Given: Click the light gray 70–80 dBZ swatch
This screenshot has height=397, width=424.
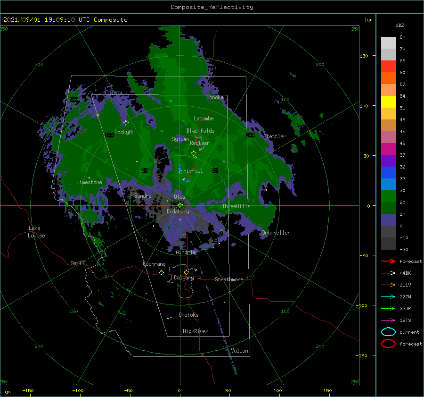Looking at the screenshot, I should coord(388,42).
